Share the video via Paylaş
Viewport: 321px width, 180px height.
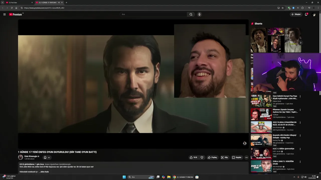point(212,157)
